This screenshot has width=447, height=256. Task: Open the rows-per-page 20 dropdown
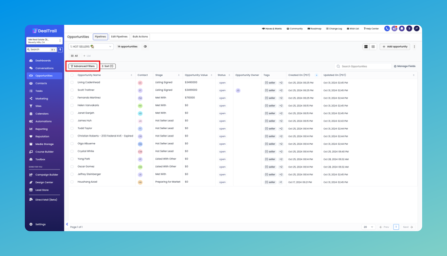pyautogui.click(x=368, y=227)
